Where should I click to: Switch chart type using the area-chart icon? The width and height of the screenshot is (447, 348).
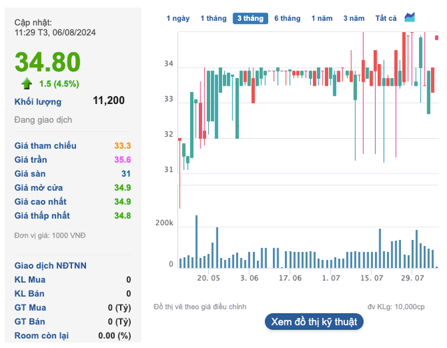[410, 17]
